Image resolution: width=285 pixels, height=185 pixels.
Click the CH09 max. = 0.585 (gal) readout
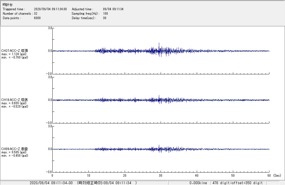coord(14,152)
